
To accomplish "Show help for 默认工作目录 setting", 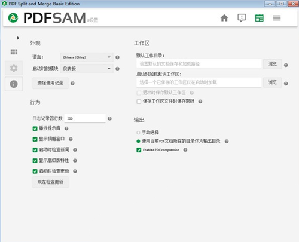I will [x=286, y=65].
